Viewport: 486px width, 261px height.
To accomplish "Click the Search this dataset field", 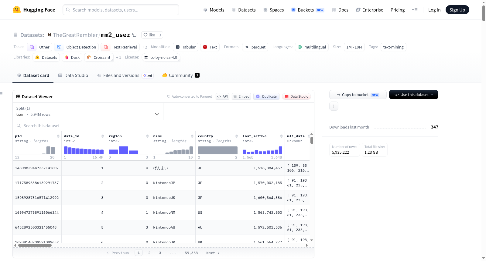I will coord(163,125).
